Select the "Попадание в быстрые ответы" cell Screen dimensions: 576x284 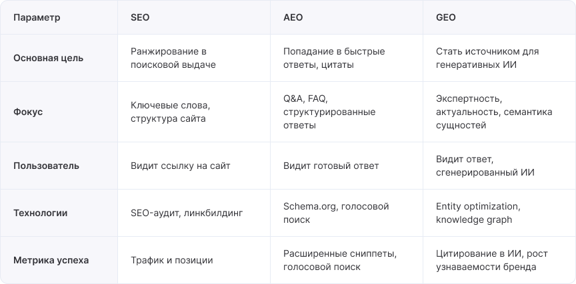(334, 58)
